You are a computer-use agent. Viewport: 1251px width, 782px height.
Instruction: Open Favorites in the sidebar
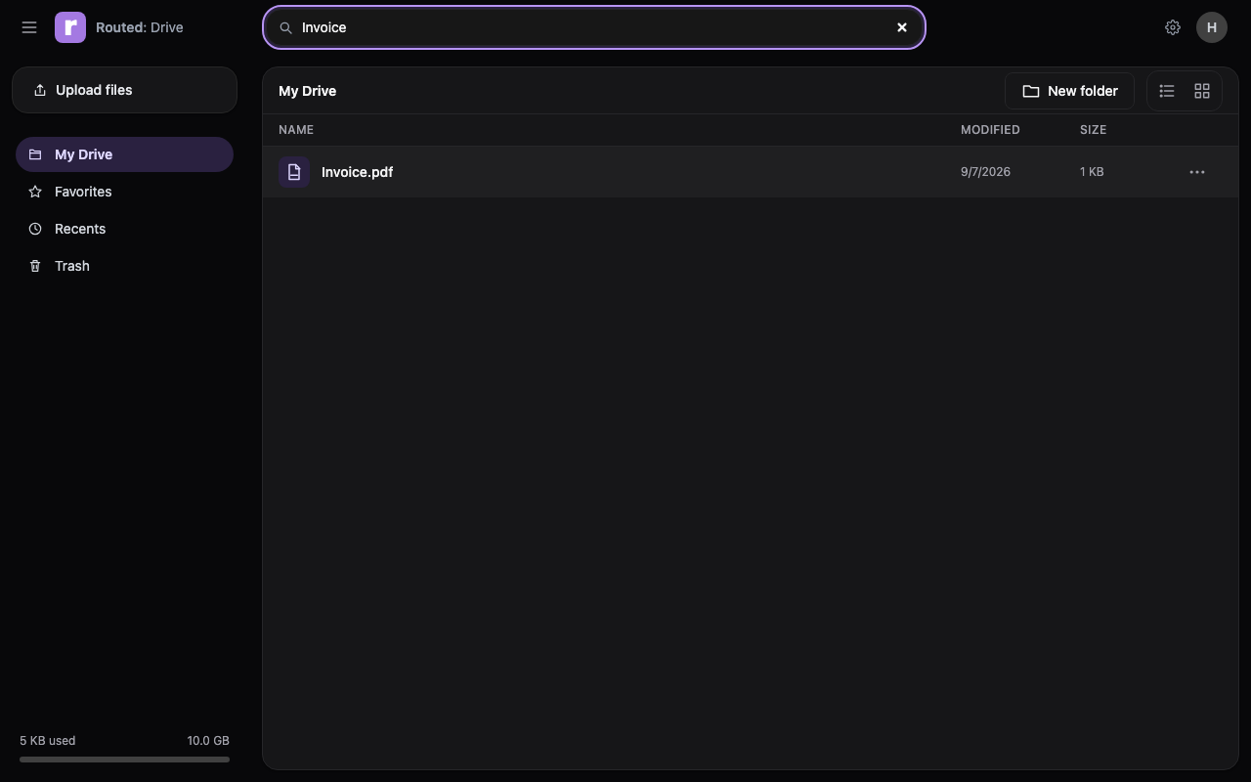point(124,192)
